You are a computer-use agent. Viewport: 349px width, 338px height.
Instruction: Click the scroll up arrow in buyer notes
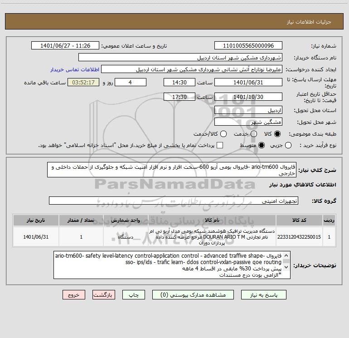pos(286,255)
